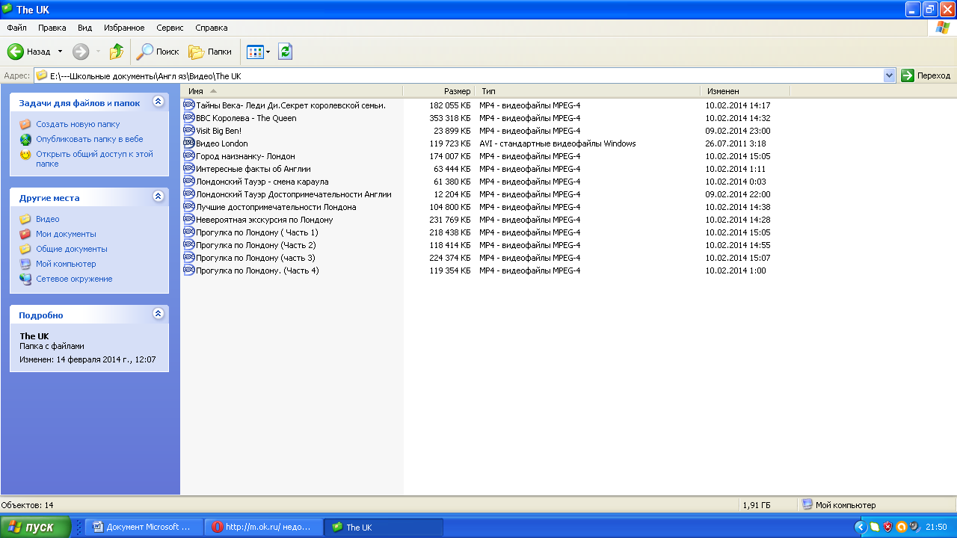Sort by the Изменен column header
Viewport: 957px width, 538px height.
point(745,91)
